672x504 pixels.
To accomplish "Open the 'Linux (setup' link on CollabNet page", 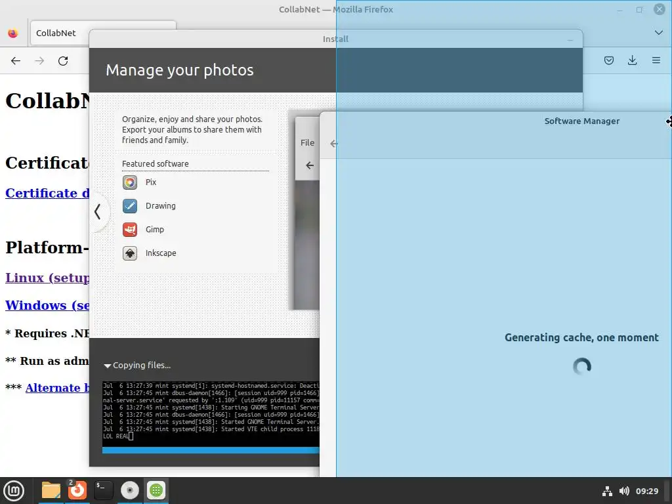I will (47, 278).
